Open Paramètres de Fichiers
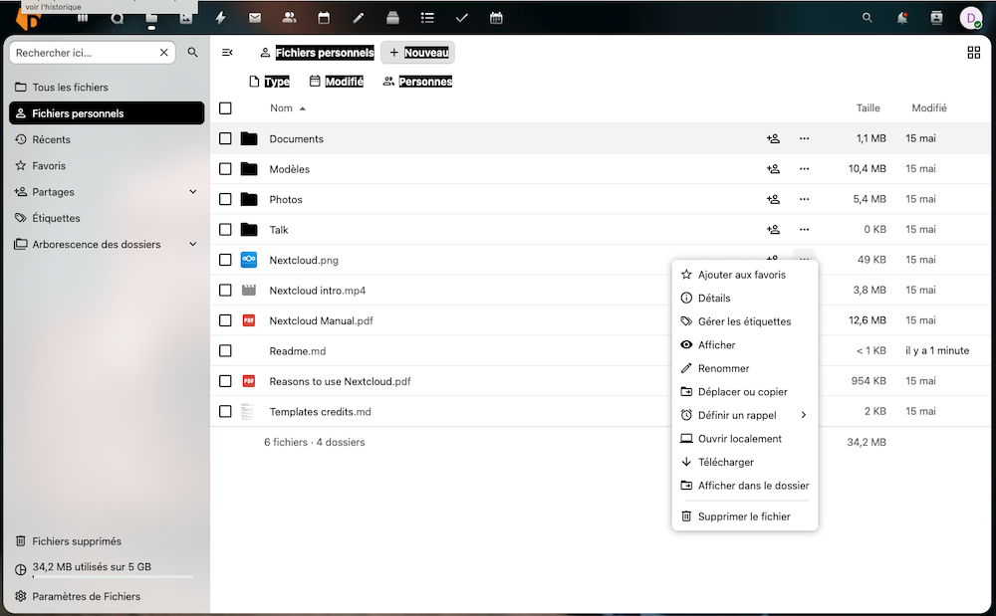This screenshot has height=616, width=996. [86, 597]
